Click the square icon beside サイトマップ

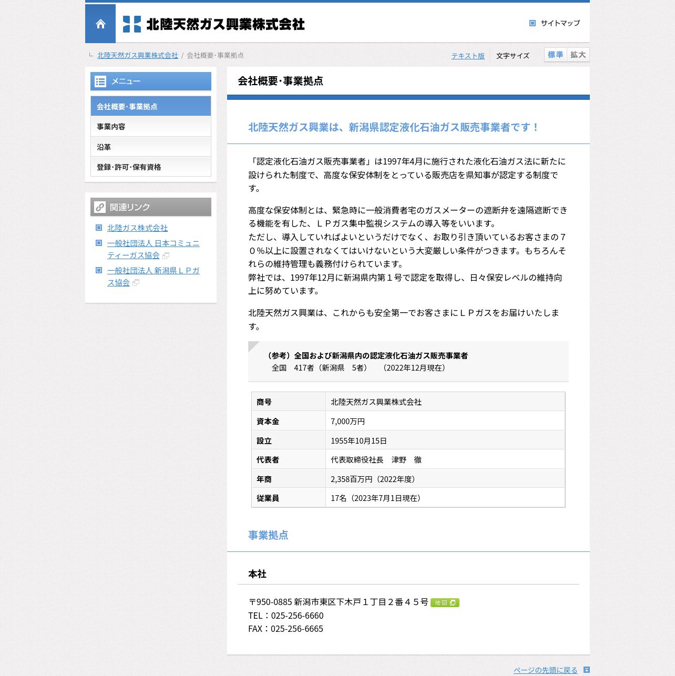click(x=532, y=23)
